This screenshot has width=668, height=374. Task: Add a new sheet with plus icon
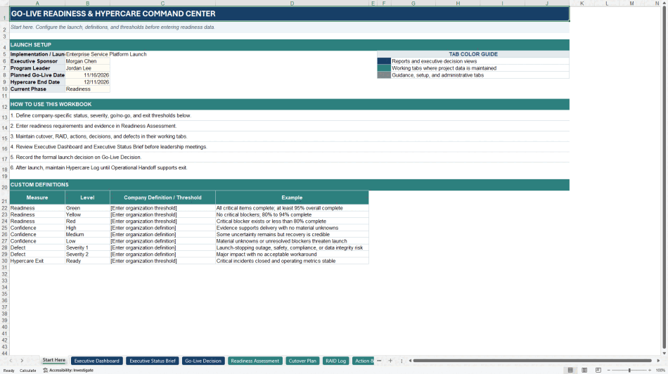click(390, 361)
